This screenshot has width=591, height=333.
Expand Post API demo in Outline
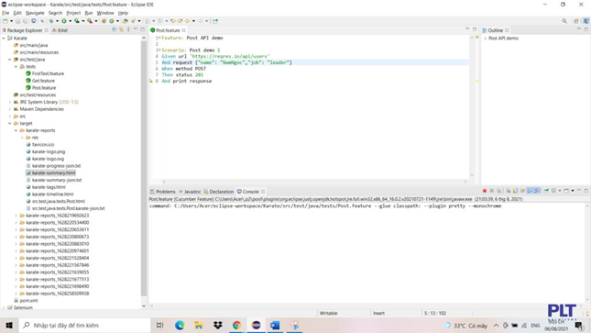click(x=485, y=39)
